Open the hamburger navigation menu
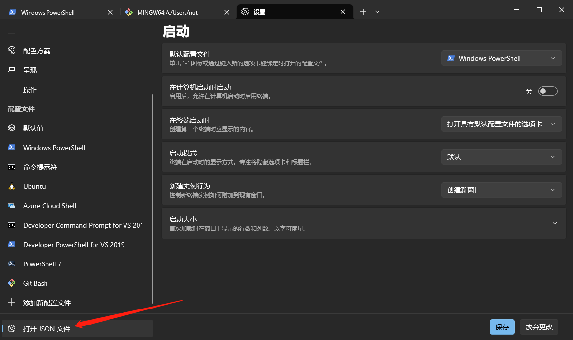Screen dimensions: 573x340 (12, 31)
